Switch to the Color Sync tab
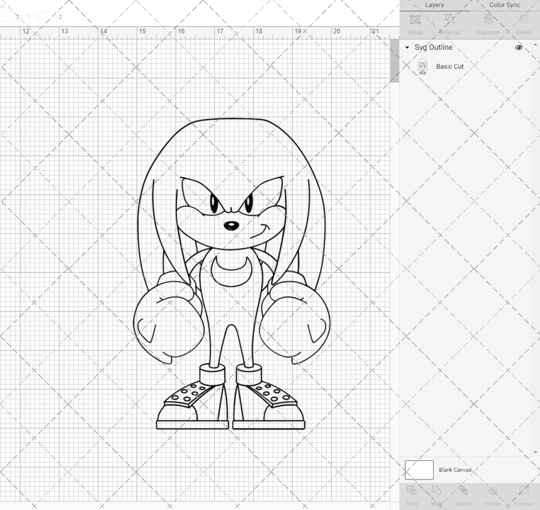Viewport: 540px width, 510px height. pyautogui.click(x=504, y=5)
